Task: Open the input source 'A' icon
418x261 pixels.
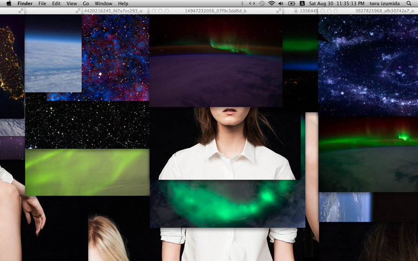Action: 302,3
